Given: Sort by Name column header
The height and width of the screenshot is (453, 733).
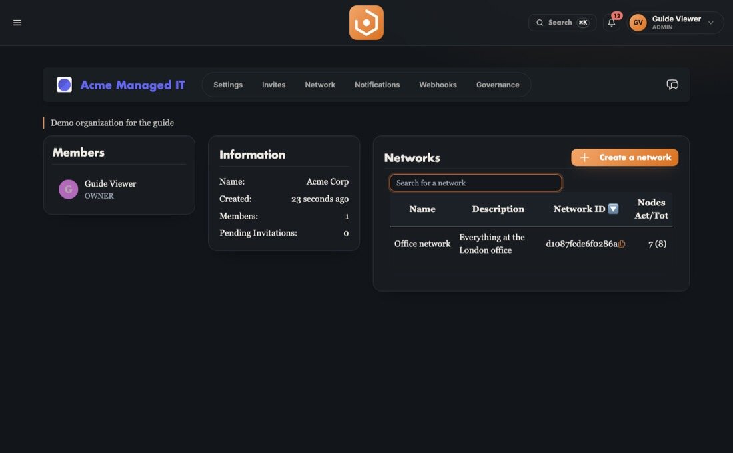Looking at the screenshot, I should coord(422,209).
